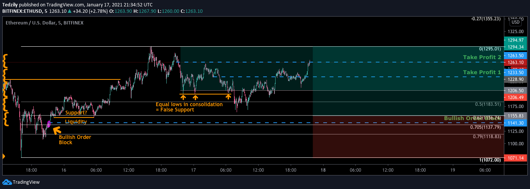This screenshot has width=530, height=189.
Task: Click the 1294.34 price tag on the axis
Action: click(x=516, y=47)
